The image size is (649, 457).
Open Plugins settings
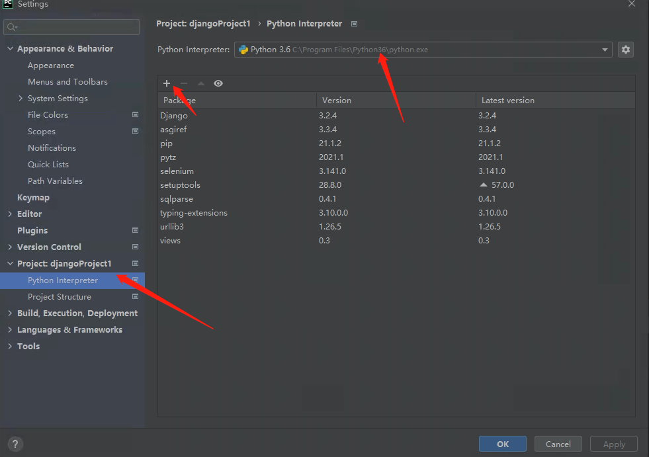[32, 231]
